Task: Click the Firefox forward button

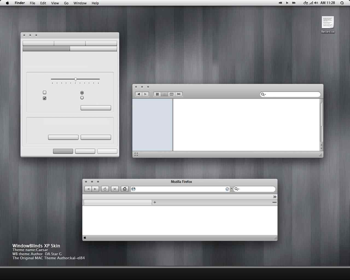Action: pyautogui.click(x=95, y=189)
